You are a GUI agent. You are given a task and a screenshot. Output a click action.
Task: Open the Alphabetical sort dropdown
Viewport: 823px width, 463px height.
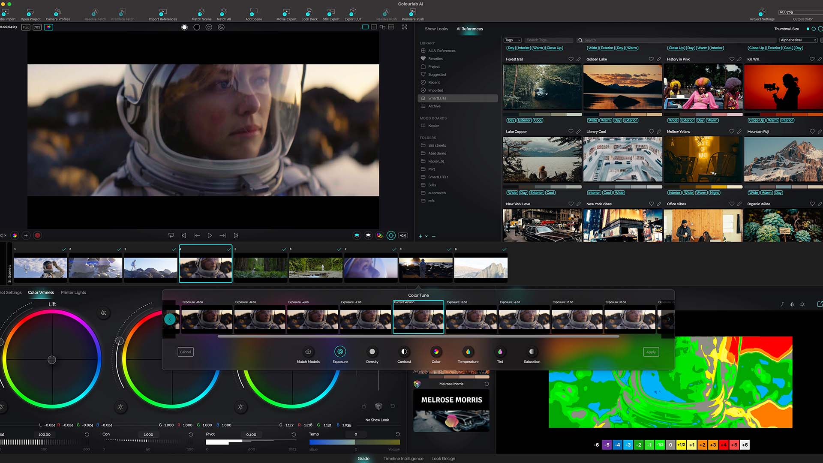[x=798, y=40]
